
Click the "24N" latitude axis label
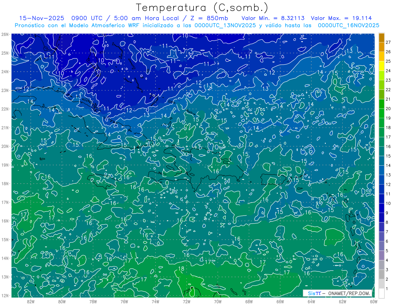[5, 72]
